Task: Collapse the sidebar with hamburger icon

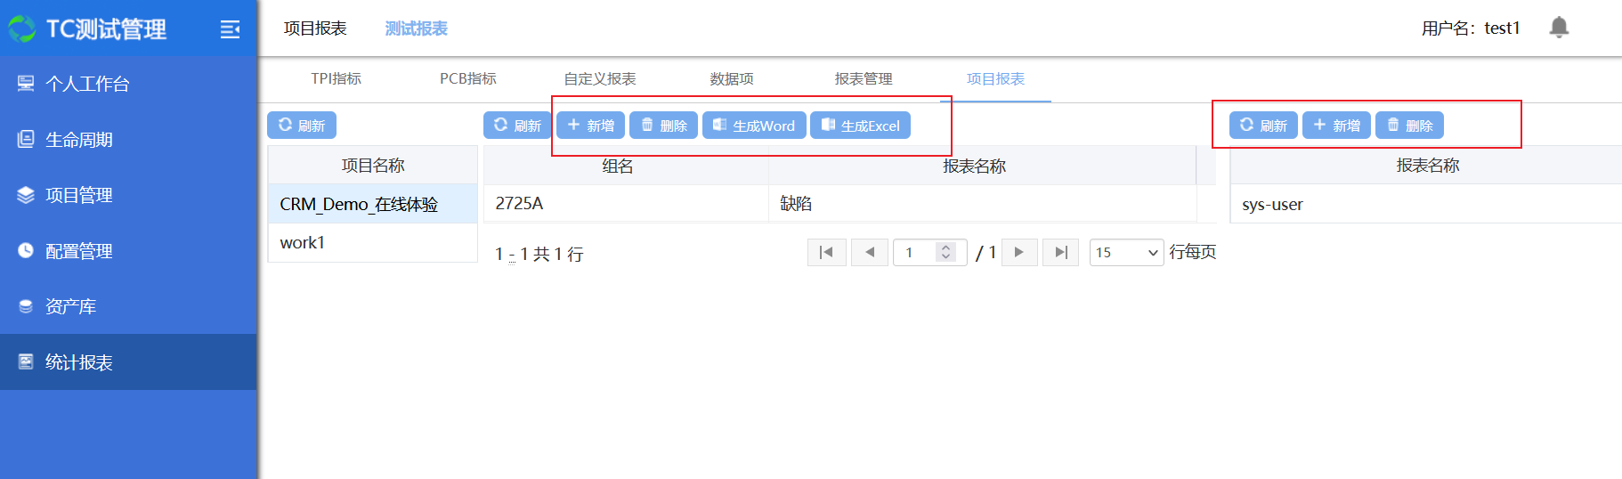Action: coord(230,29)
